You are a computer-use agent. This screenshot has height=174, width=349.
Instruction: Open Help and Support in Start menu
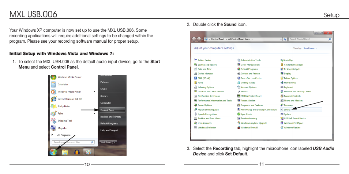pyautogui.click(x=109, y=130)
